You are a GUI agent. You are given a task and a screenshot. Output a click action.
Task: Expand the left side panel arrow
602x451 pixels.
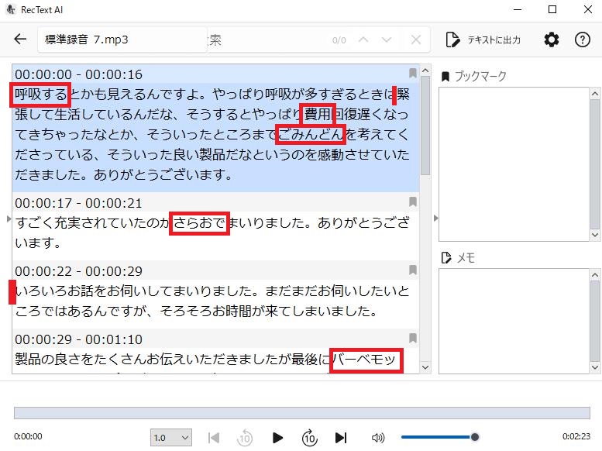9,219
